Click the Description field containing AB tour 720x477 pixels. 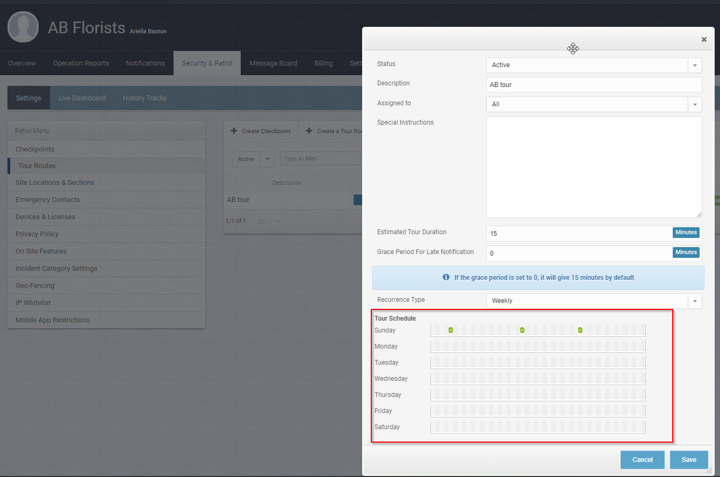[594, 85]
